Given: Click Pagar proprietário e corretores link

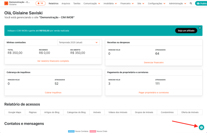Looking at the screenshot, I should [154, 93].
